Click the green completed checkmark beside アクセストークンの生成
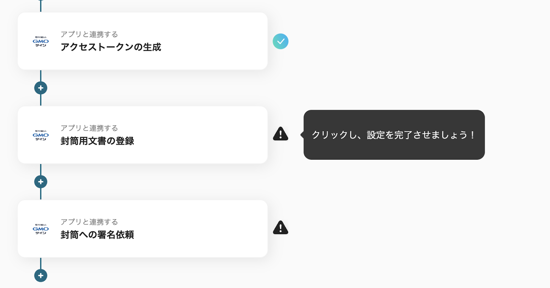 click(x=280, y=41)
